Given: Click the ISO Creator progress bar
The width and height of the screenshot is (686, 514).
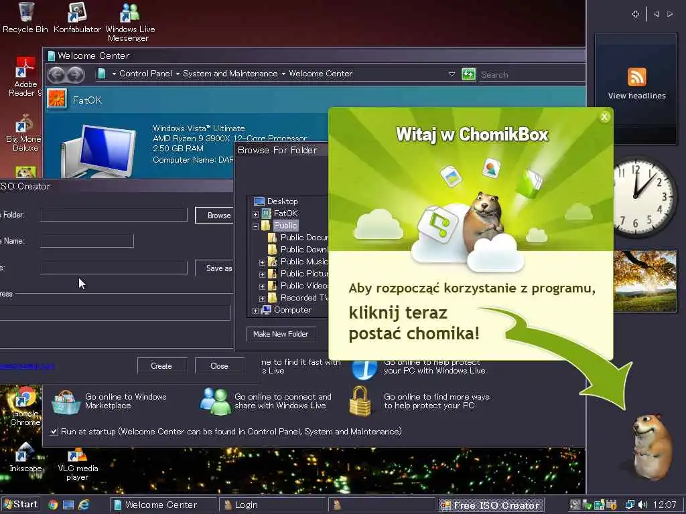Looking at the screenshot, I should (x=115, y=313).
